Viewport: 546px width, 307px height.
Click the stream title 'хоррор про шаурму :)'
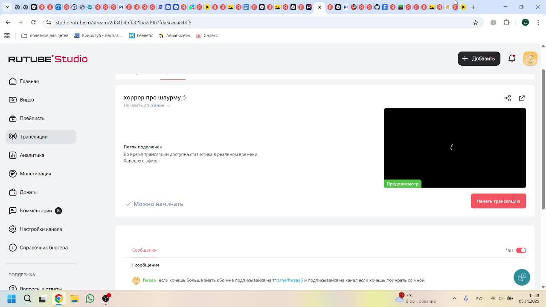(154, 97)
